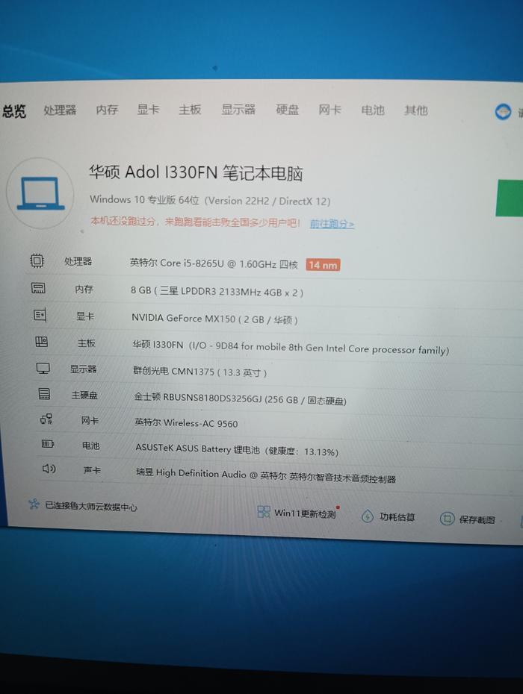Select the 网卡 row label
The image size is (523, 694).
(90, 420)
